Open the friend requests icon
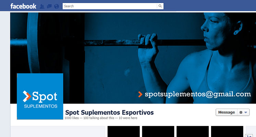Image resolution: width=256 pixels, height=137 pixels. (42, 7)
